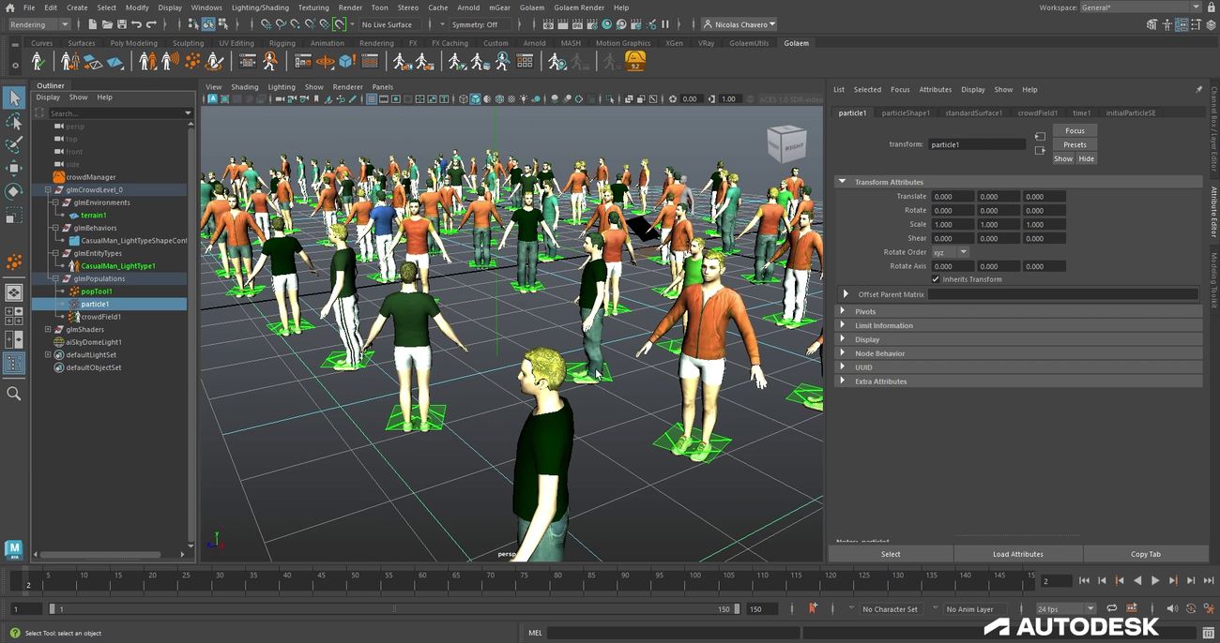Click the Golaem 9.2 badge shelf icon
The width and height of the screenshot is (1220, 643).
click(x=635, y=62)
